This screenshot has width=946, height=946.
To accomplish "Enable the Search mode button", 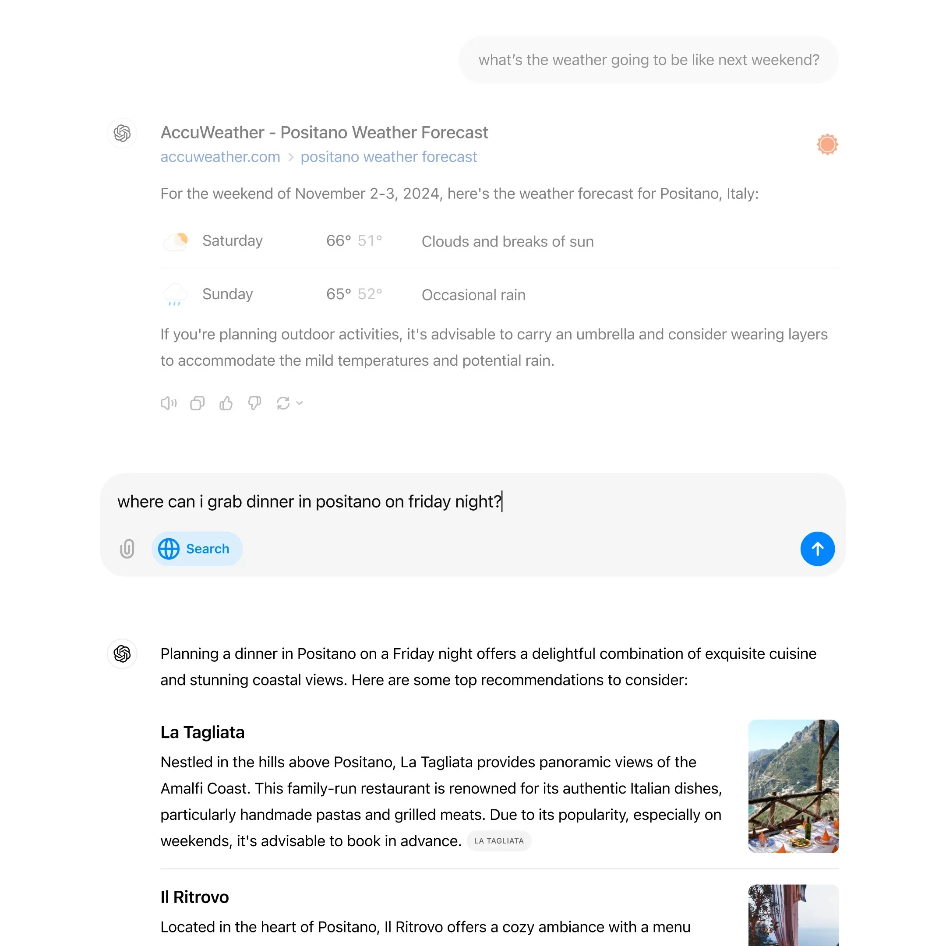I will 193,548.
